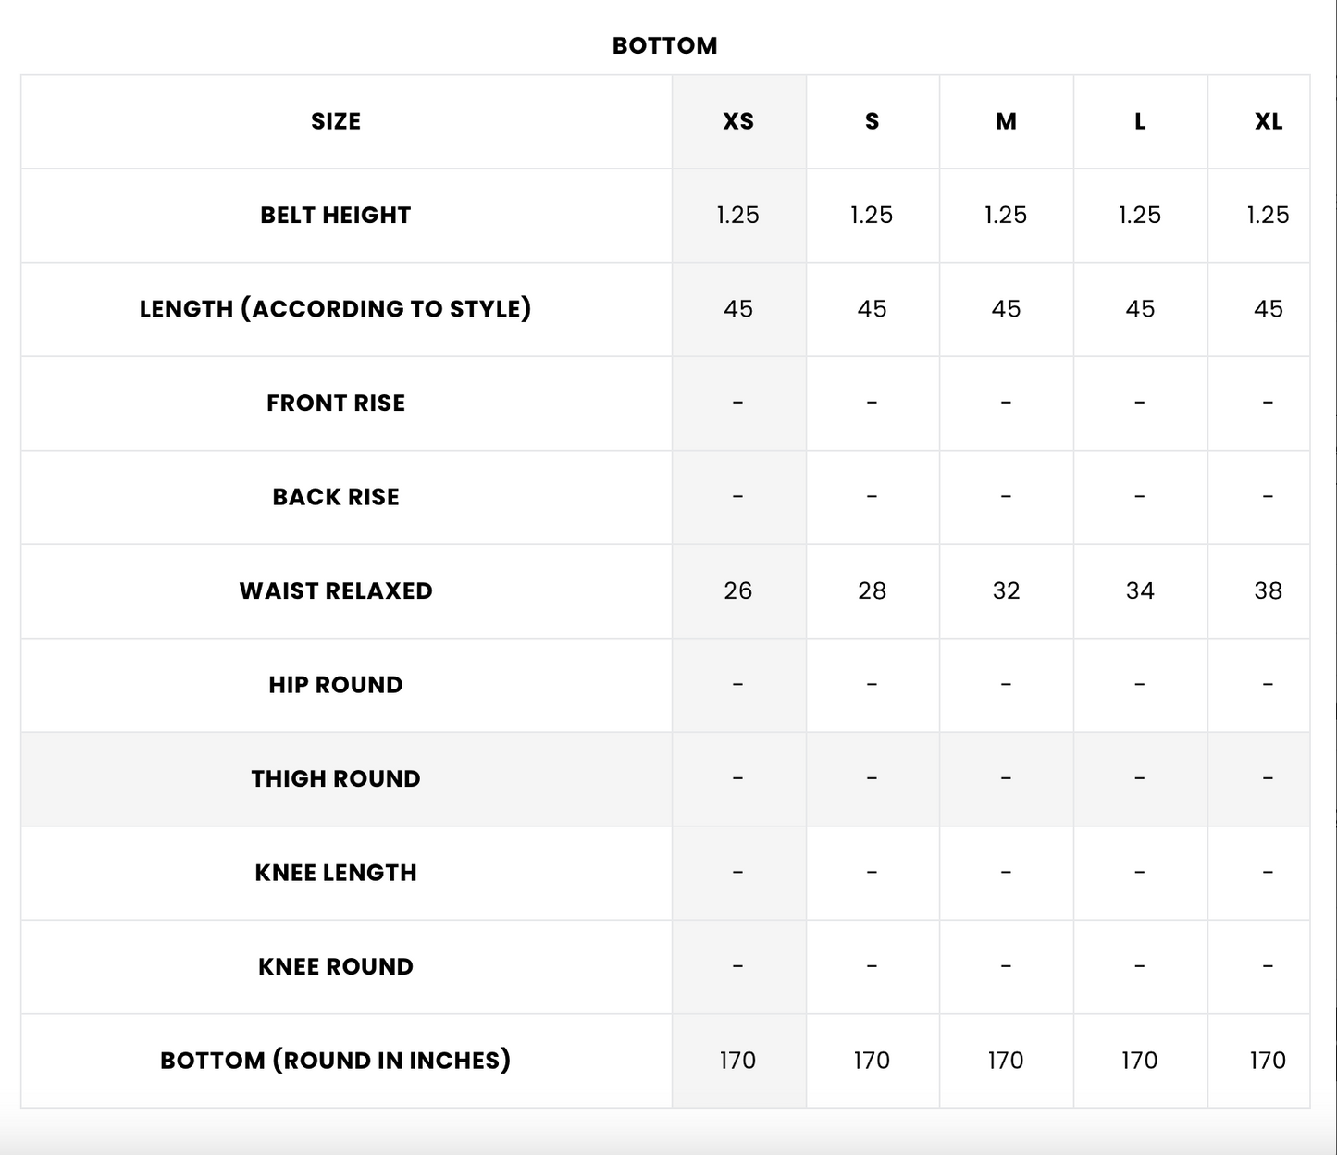Select the S size column header
This screenshot has height=1155, width=1337.
(872, 121)
